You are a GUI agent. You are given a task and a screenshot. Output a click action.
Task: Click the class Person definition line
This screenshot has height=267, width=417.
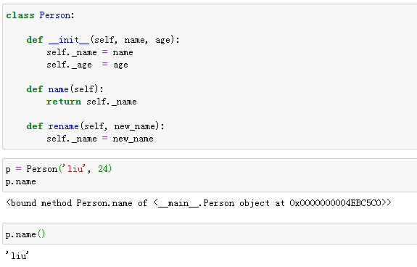point(40,15)
